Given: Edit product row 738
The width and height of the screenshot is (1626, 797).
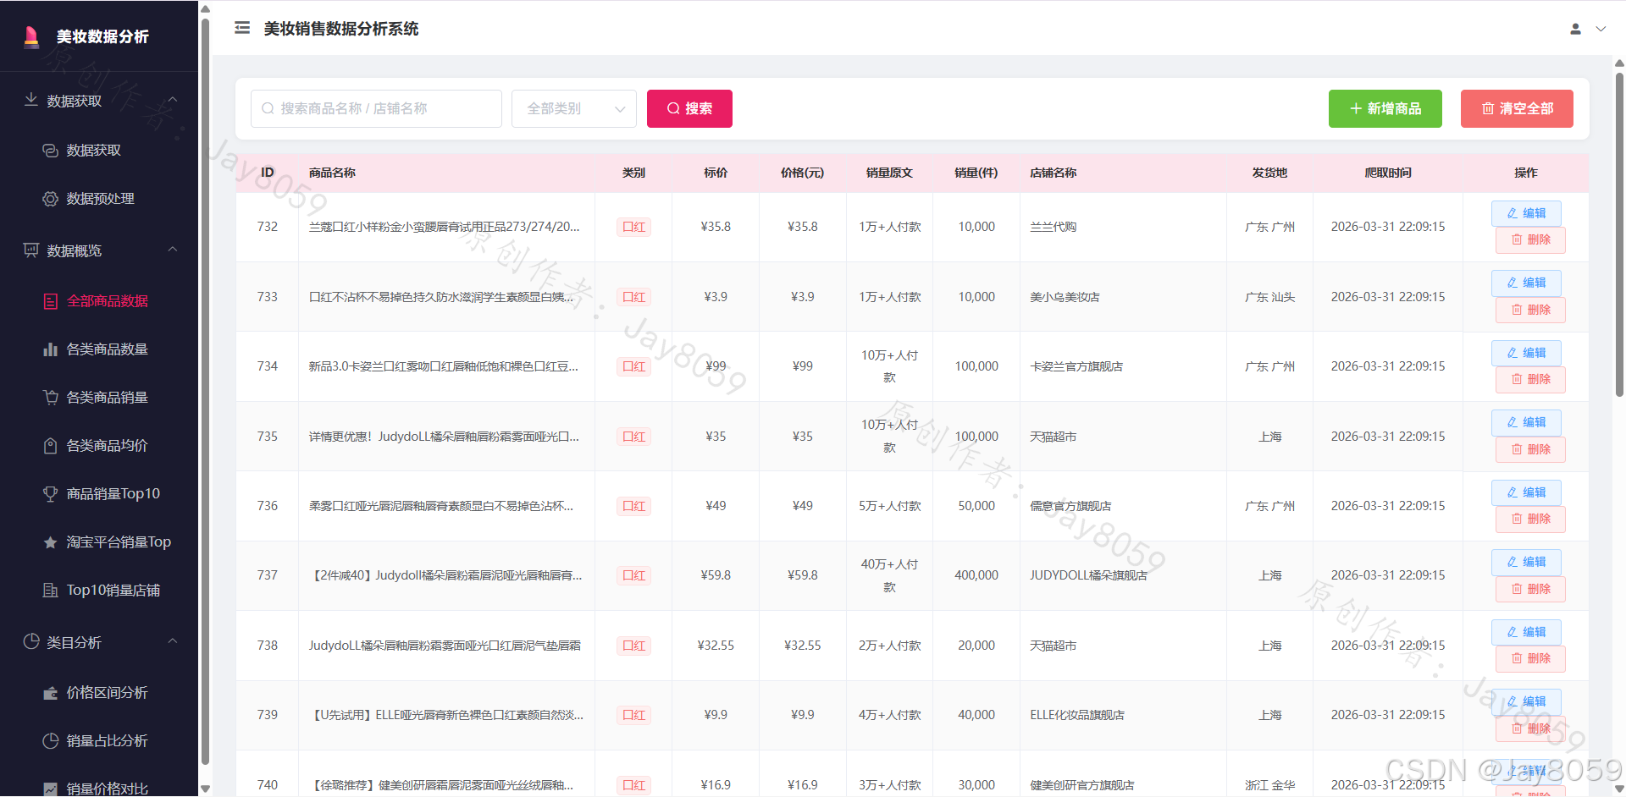Looking at the screenshot, I should 1526,632.
